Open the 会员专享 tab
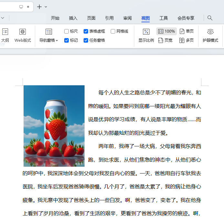The image size is (224, 220). 186,18
